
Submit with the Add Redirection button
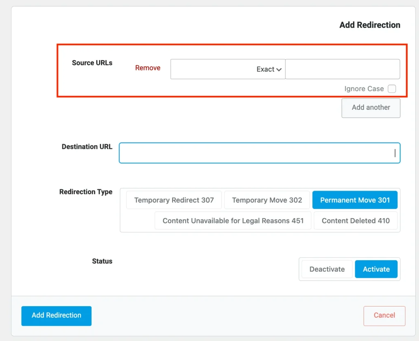click(x=56, y=316)
